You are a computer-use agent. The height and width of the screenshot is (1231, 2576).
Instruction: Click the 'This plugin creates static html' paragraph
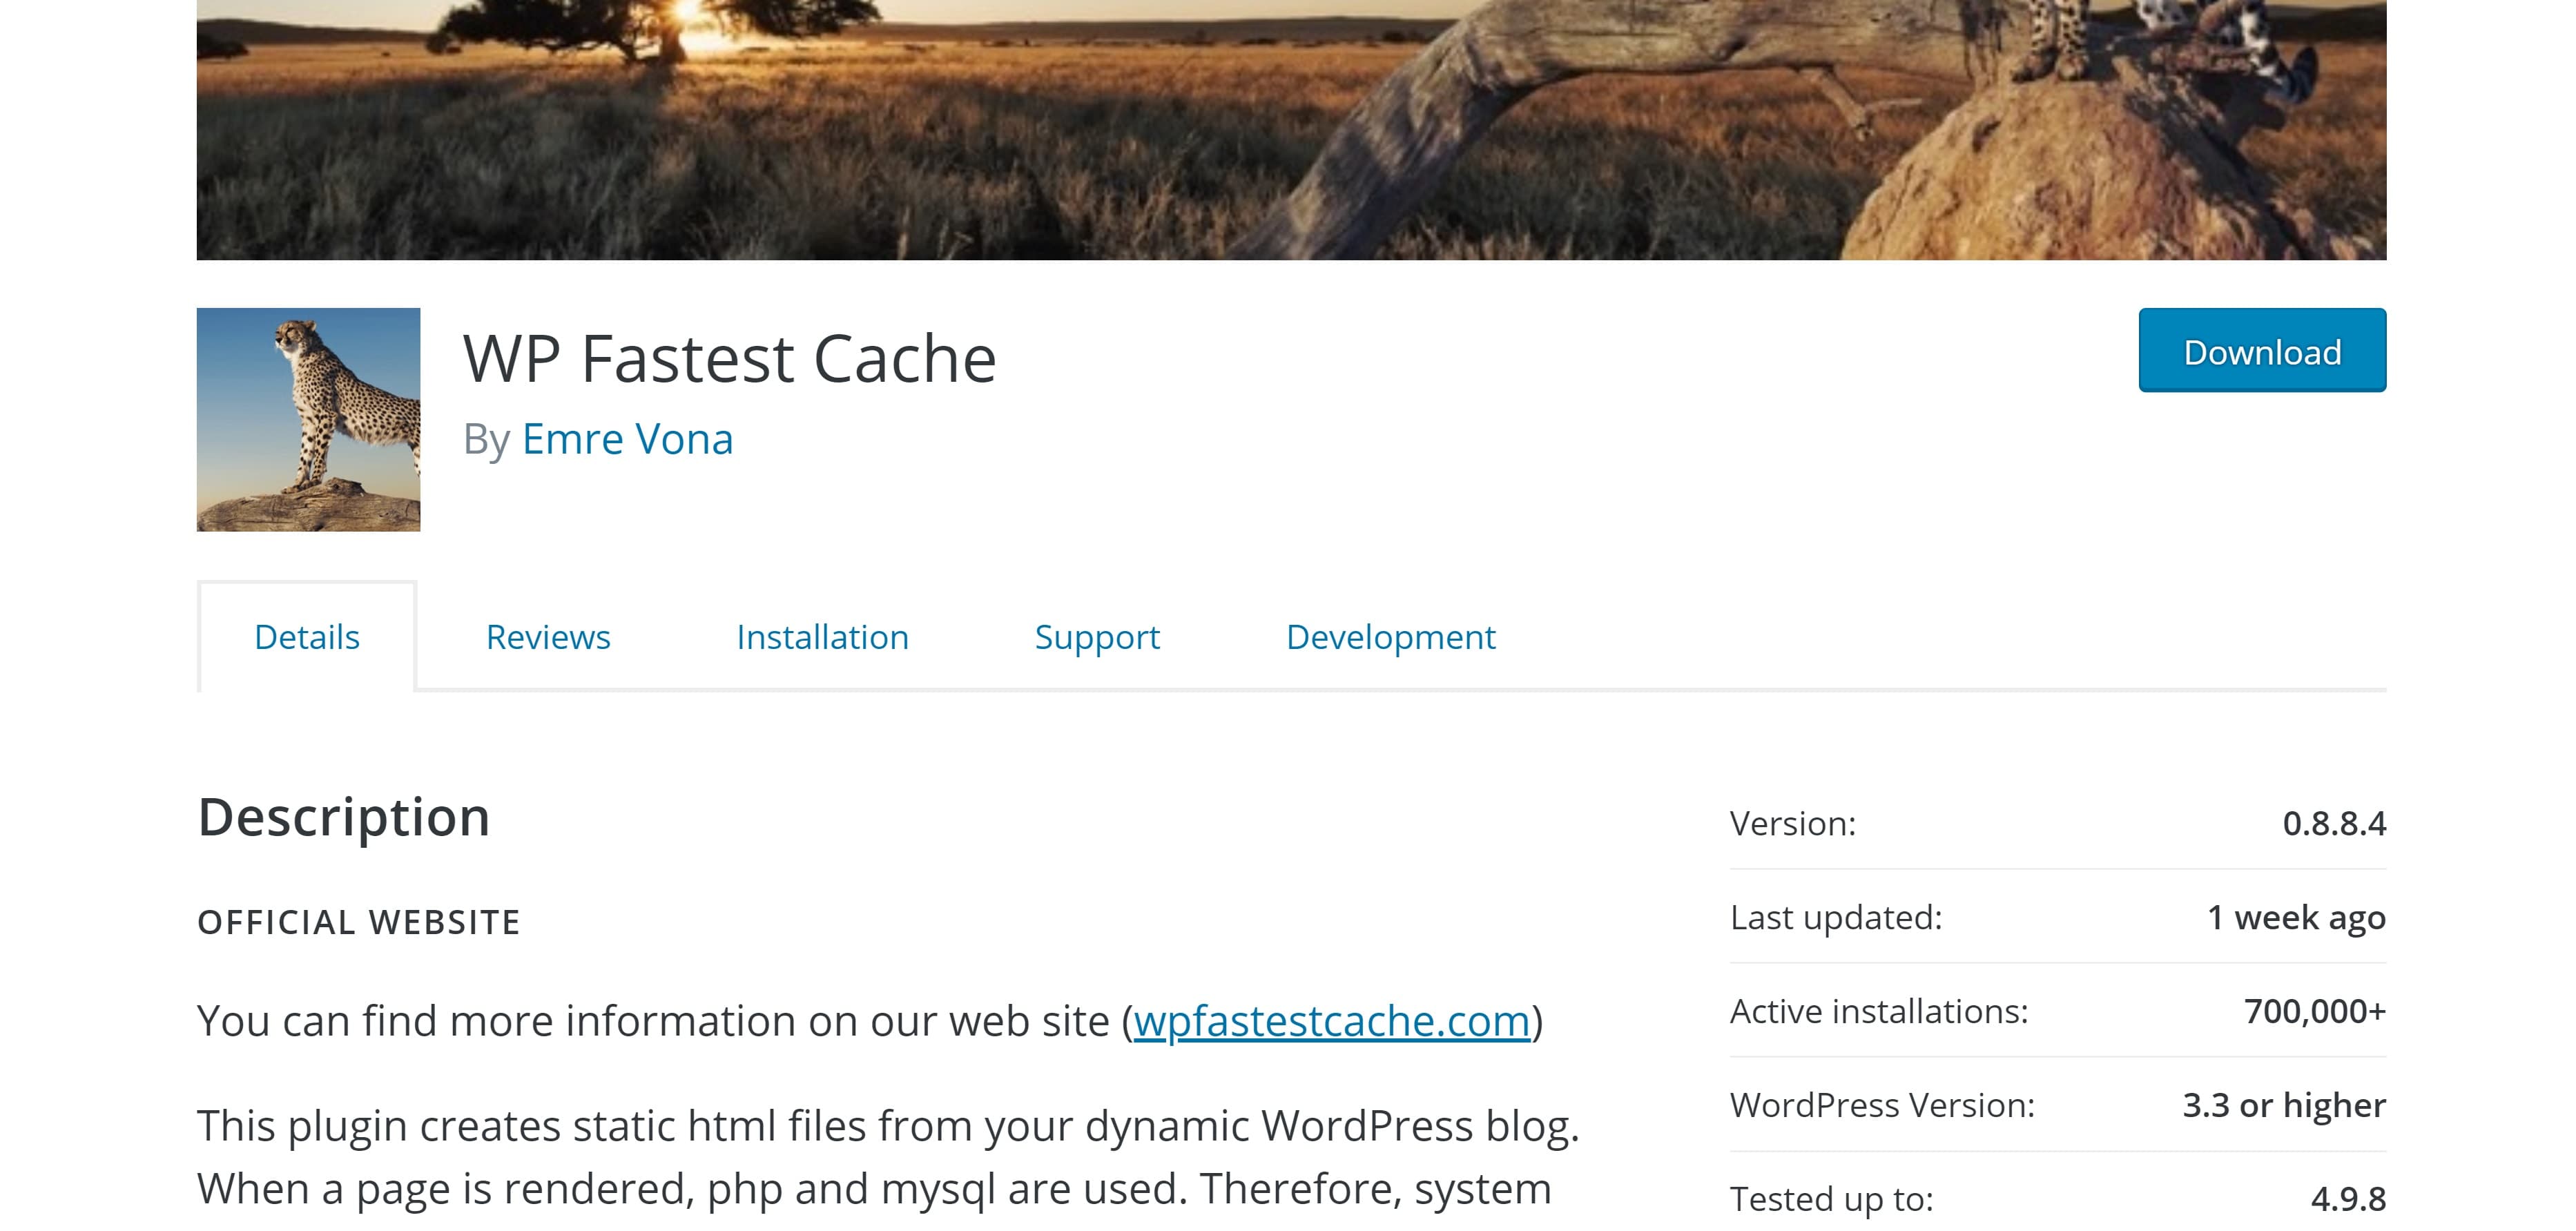888,1158
